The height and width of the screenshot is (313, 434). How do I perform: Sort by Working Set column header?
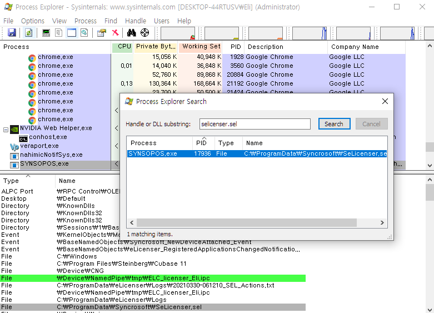[201, 47]
